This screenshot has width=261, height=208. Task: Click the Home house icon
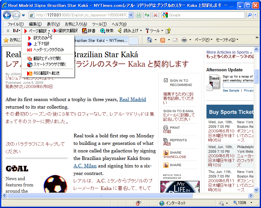(x=150, y=40)
